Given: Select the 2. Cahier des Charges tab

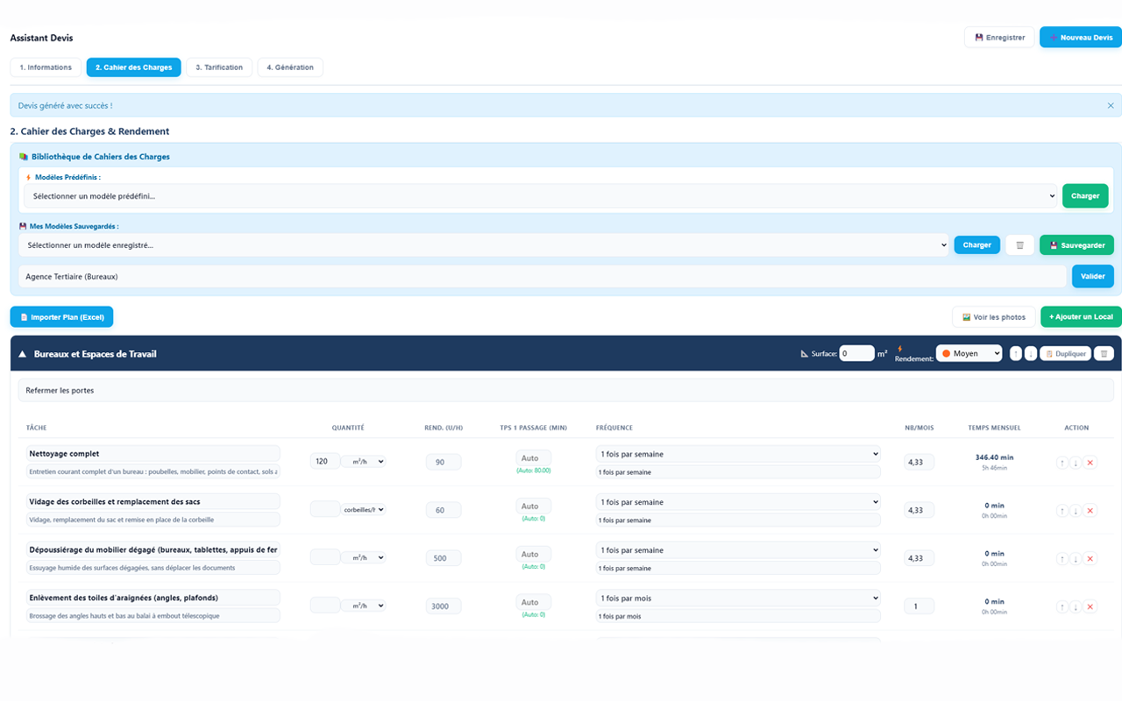Looking at the screenshot, I should tap(134, 67).
